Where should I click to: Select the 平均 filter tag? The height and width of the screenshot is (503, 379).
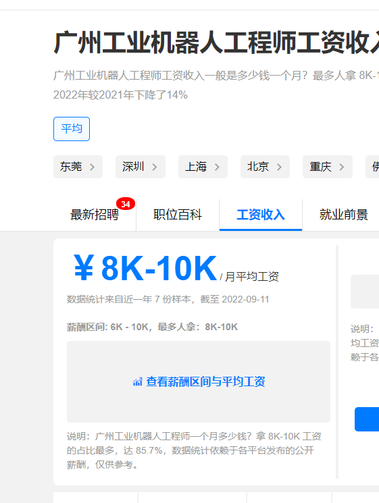tap(72, 129)
